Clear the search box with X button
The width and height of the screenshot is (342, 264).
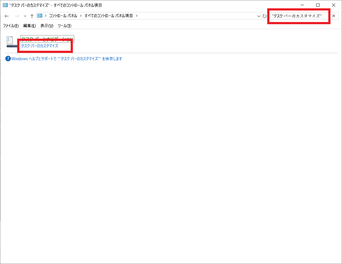(334, 16)
